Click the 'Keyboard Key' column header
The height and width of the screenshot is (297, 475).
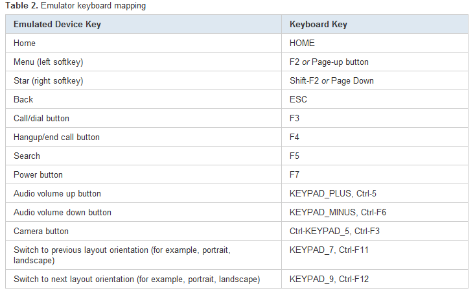tap(318, 25)
